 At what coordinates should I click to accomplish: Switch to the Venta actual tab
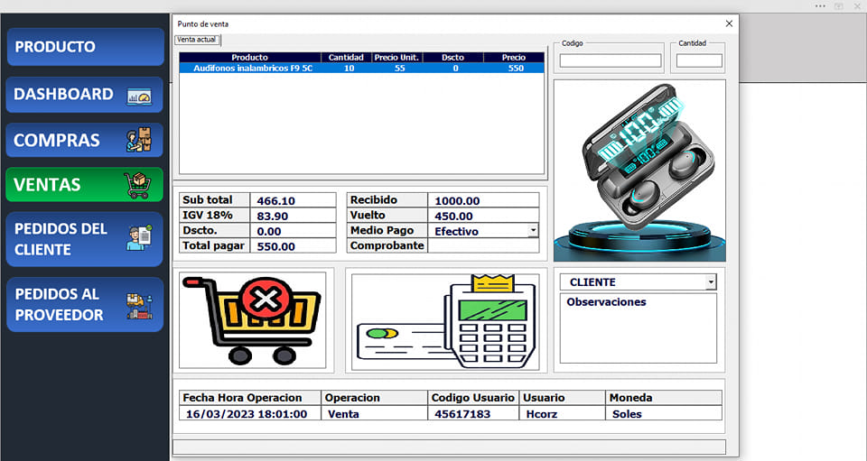point(197,40)
